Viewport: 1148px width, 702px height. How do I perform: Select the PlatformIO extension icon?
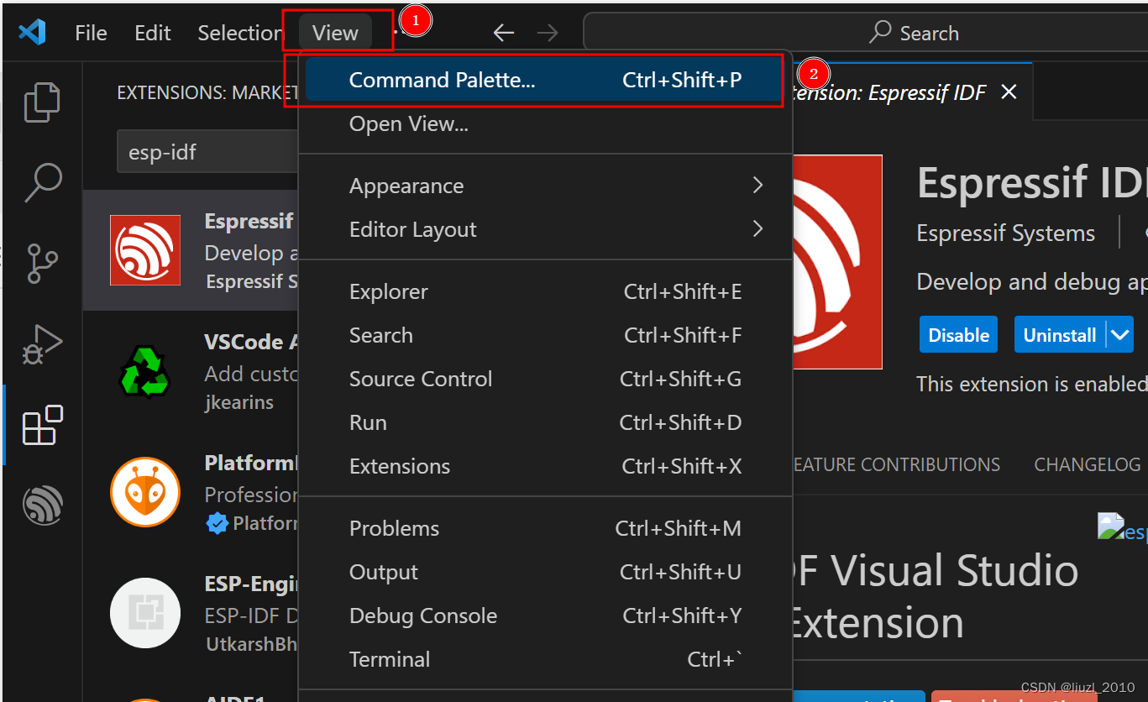click(144, 492)
